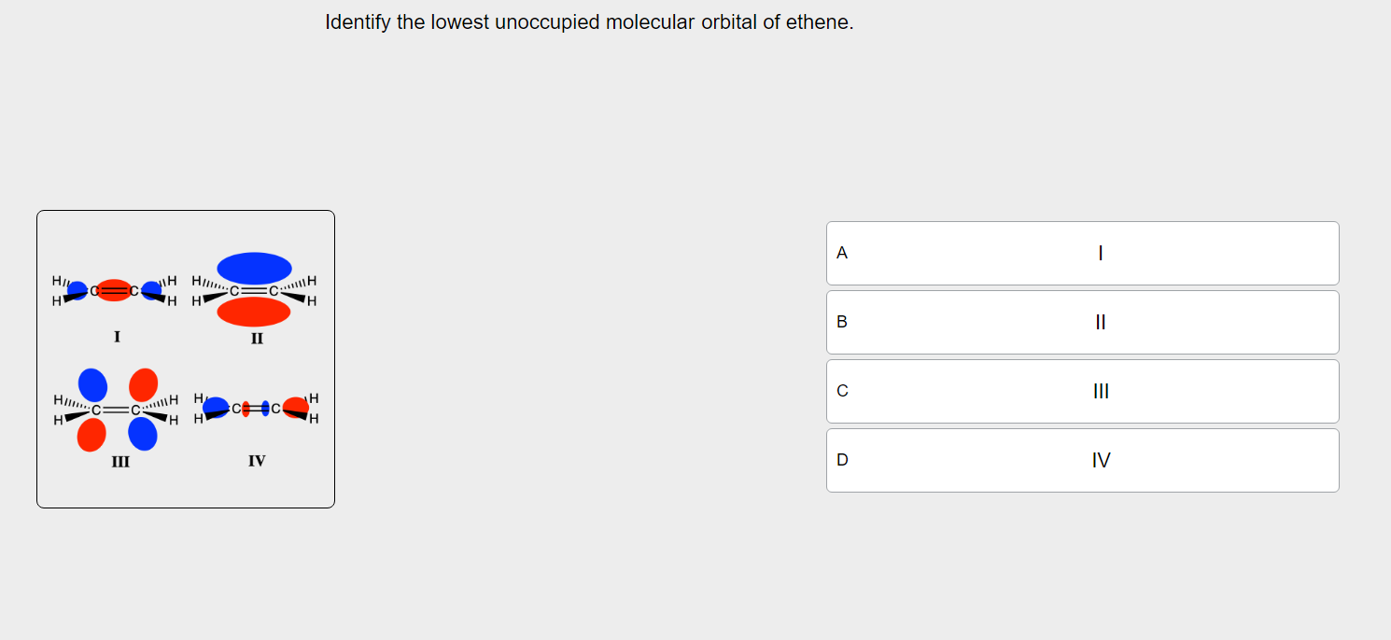Select answer option D for orbital IV
This screenshot has height=640, width=1391.
[x=1082, y=460]
